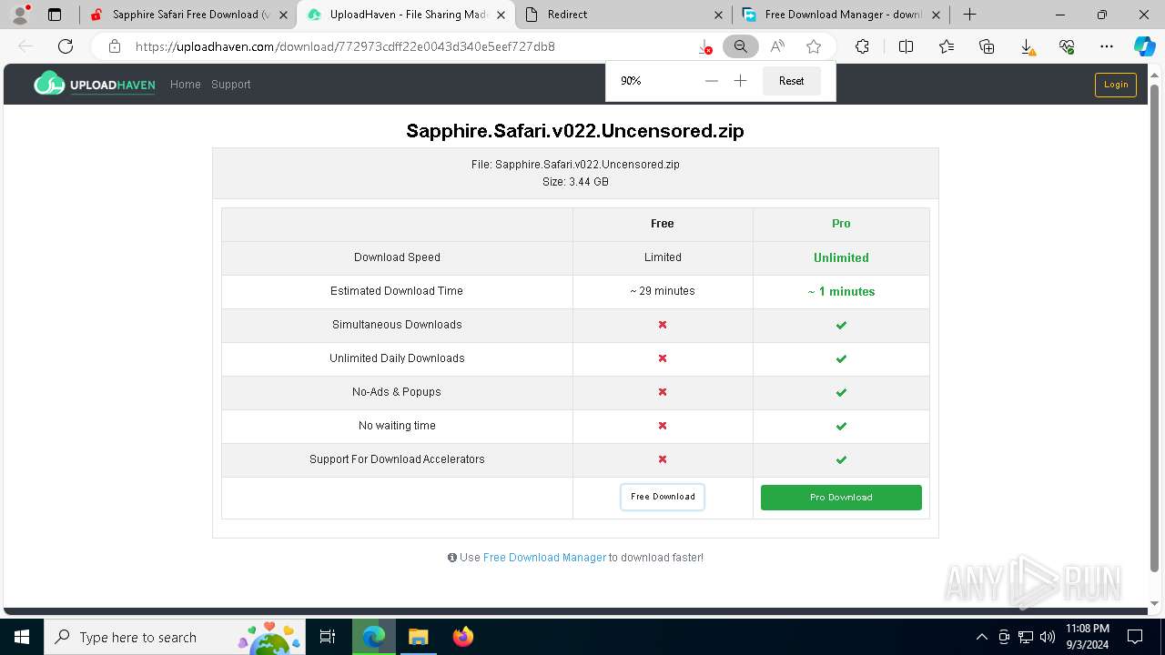Click the '~ 29 minutes' cell
Screen dimensions: 1165x655
(663, 291)
